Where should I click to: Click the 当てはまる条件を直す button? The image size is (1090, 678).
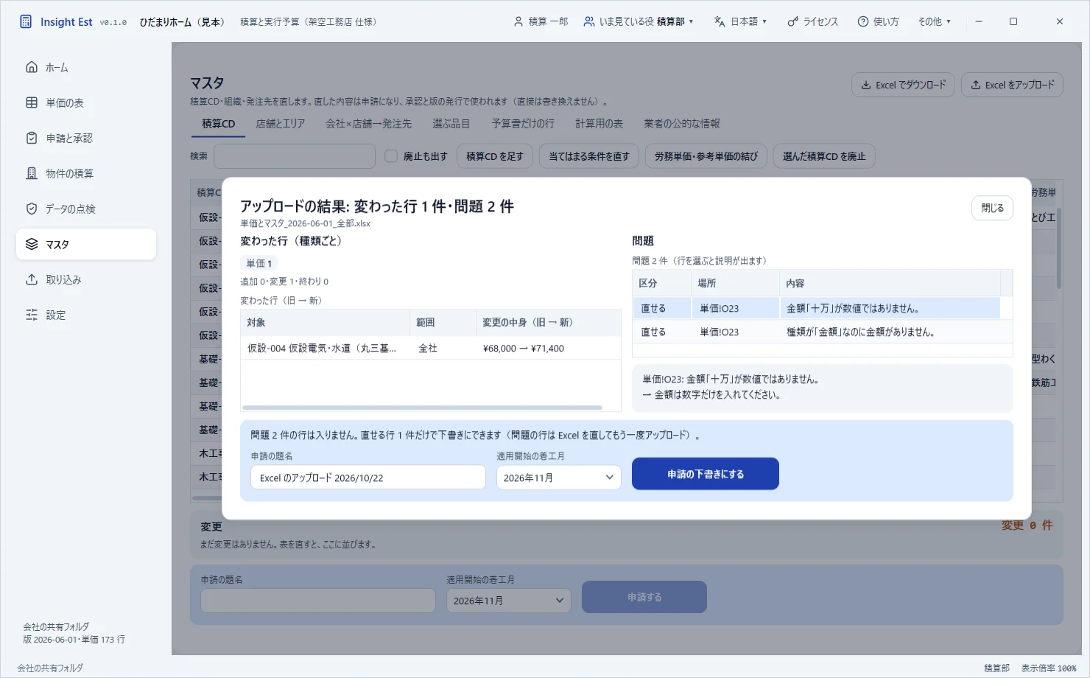(589, 156)
